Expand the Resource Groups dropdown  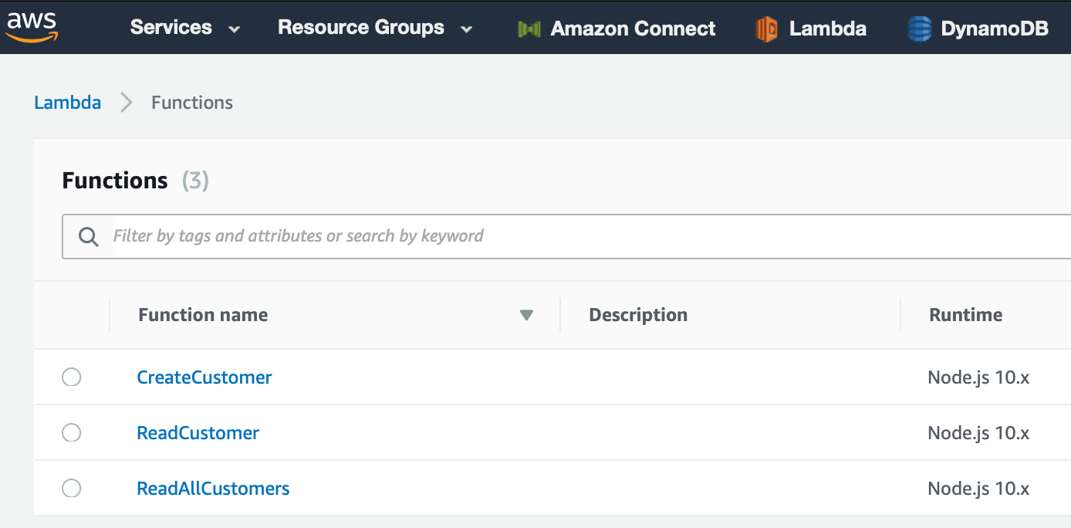coord(375,28)
